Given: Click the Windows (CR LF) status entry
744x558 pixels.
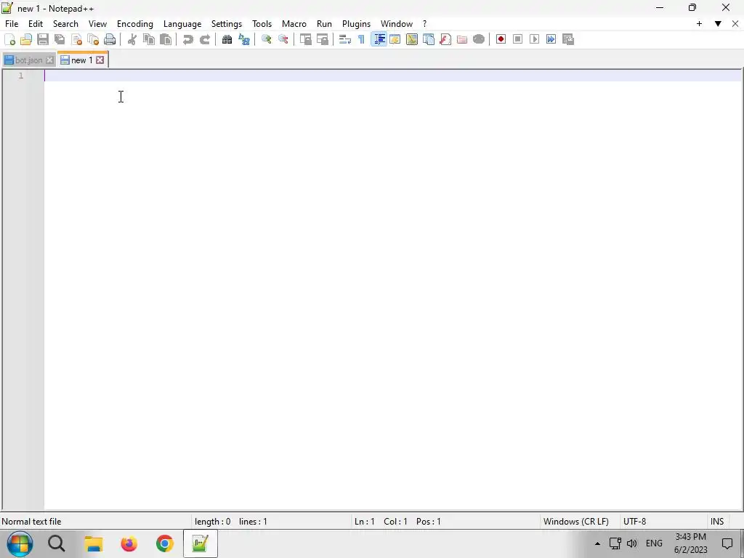Looking at the screenshot, I should (575, 522).
